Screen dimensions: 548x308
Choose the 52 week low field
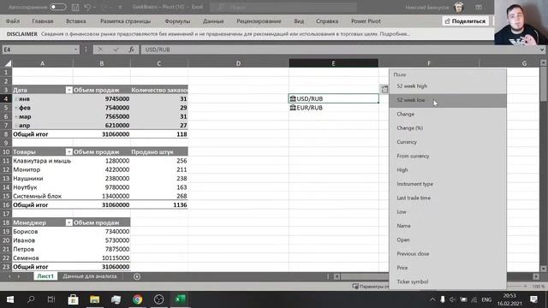447,100
